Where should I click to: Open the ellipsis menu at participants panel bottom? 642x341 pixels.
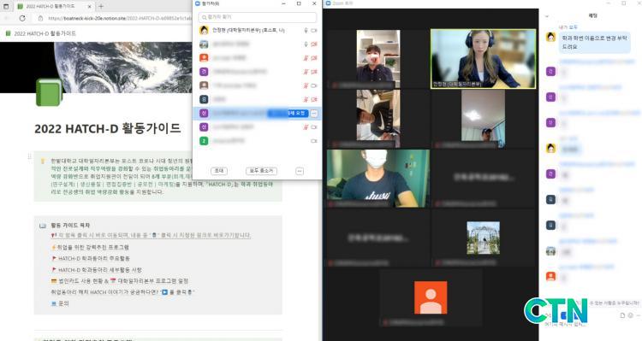300,171
